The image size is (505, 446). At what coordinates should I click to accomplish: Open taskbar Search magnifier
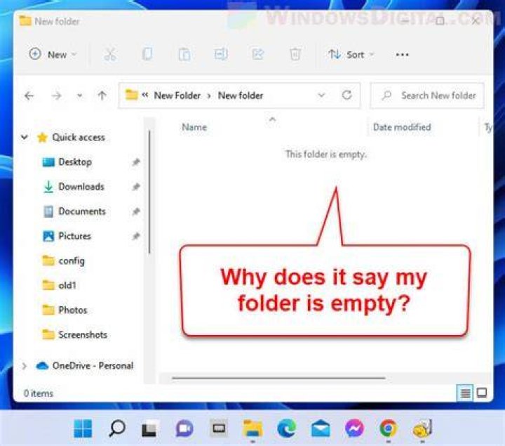[x=117, y=428]
